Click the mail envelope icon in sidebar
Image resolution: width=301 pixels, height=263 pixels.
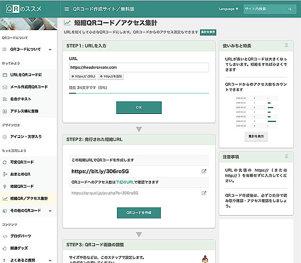click(5, 87)
